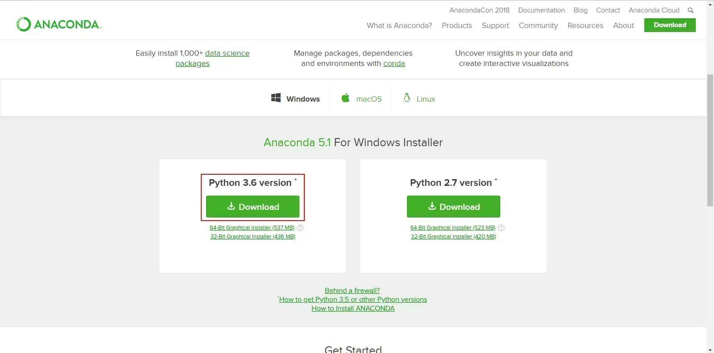Open How to get Python 3.5 link

click(x=353, y=300)
